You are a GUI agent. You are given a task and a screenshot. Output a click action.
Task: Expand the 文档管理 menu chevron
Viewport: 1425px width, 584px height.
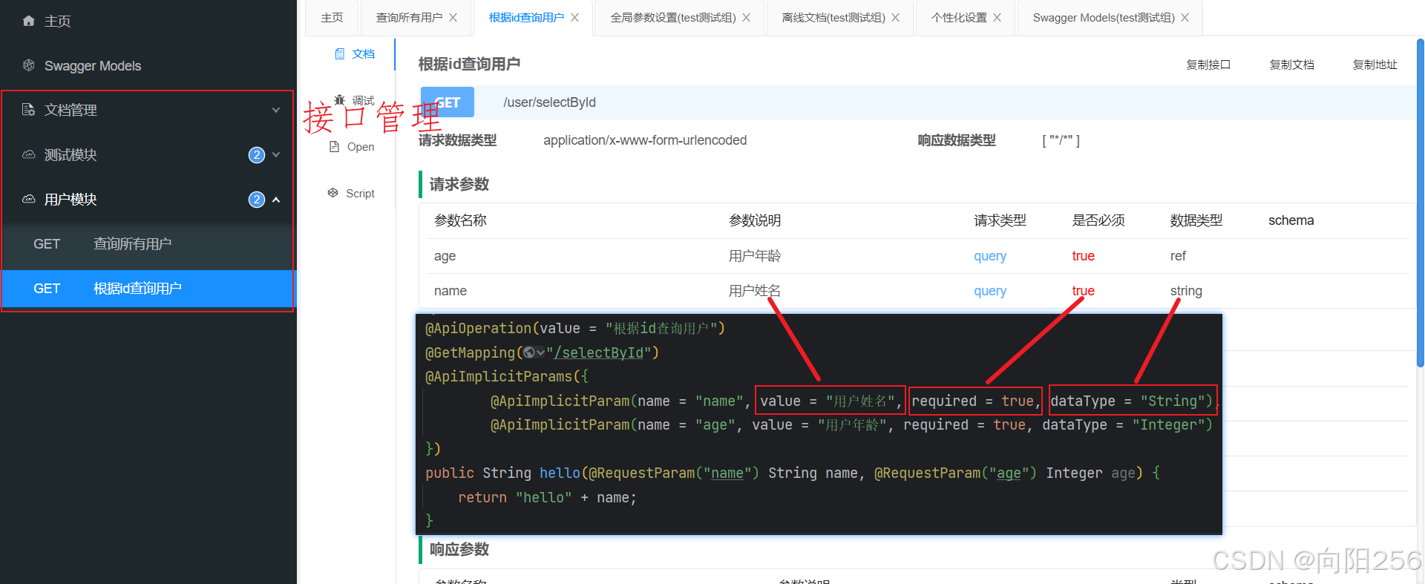pos(276,110)
